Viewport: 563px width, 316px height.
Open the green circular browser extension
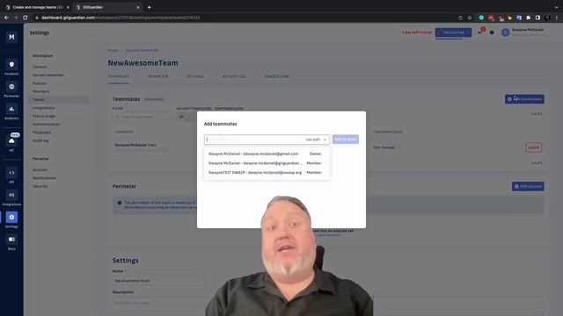click(x=481, y=18)
